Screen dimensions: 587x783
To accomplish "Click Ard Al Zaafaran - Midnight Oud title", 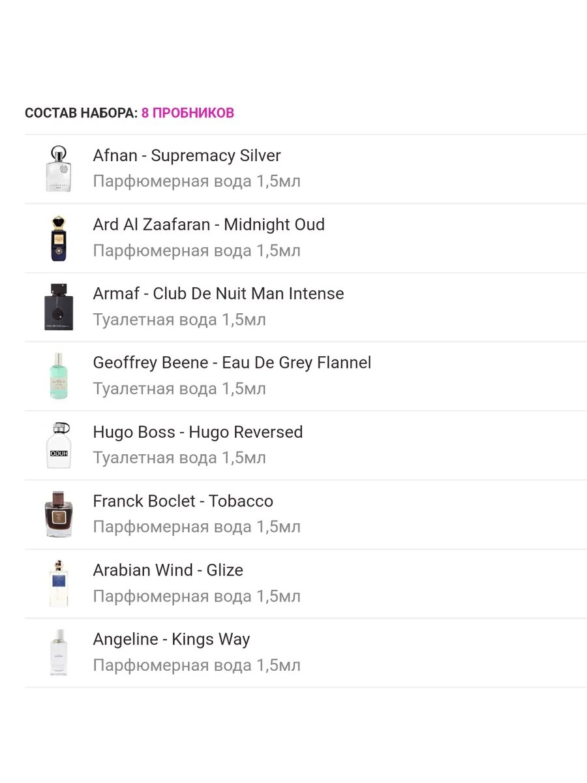I will (209, 225).
